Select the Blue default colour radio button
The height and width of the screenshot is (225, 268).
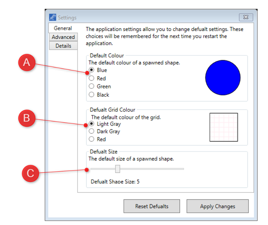click(x=91, y=70)
